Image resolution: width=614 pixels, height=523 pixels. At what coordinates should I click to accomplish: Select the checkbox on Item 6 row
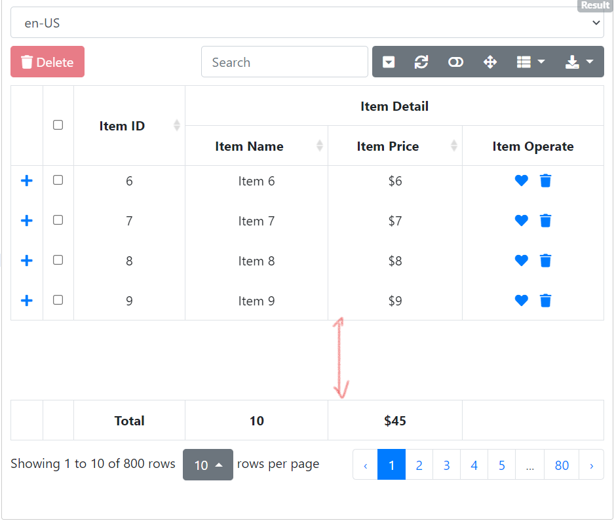(58, 180)
